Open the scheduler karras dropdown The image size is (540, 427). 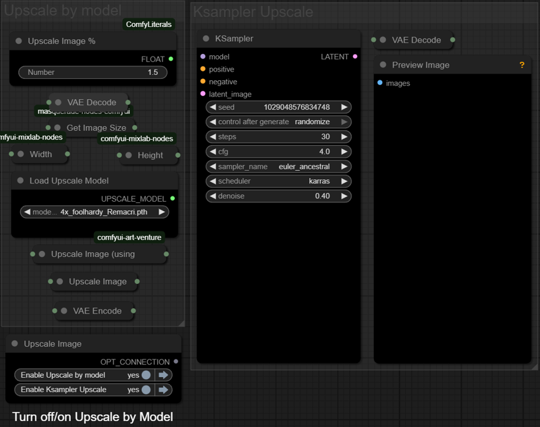pos(278,181)
